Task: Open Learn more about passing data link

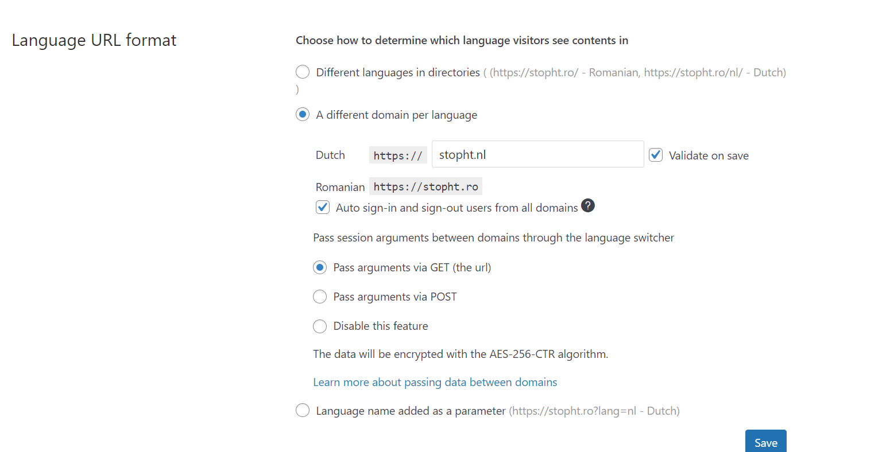Action: coord(435,382)
